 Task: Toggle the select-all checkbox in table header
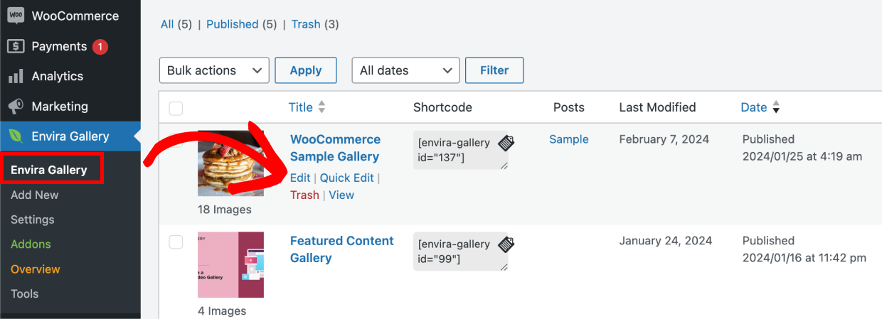(176, 108)
